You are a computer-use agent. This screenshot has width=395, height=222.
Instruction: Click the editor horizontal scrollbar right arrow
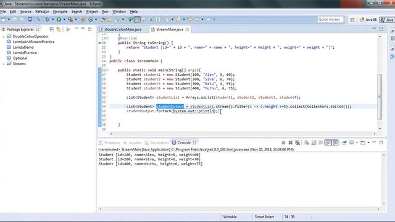[375, 134]
